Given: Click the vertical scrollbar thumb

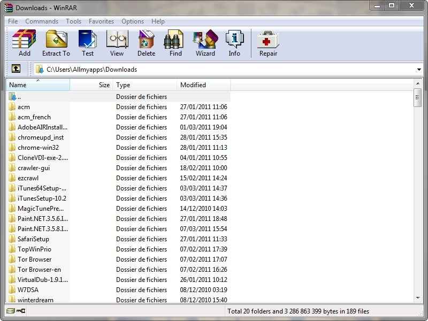Looking at the screenshot, I should tap(418, 97).
